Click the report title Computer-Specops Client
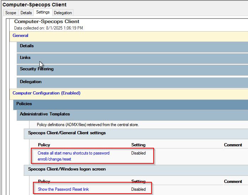248x195 pixels. (47, 21)
